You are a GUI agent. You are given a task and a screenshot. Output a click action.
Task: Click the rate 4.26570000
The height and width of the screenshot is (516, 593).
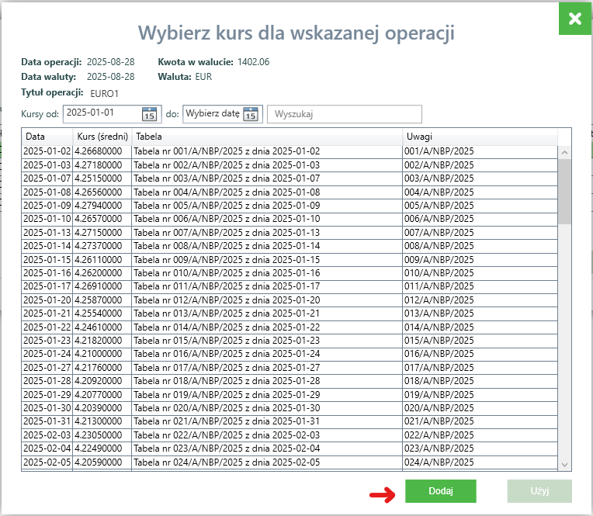tap(102, 219)
